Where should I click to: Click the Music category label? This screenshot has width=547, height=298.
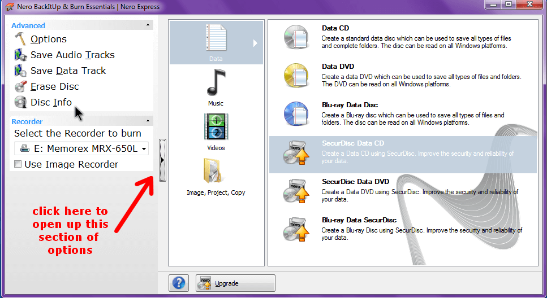pos(216,103)
